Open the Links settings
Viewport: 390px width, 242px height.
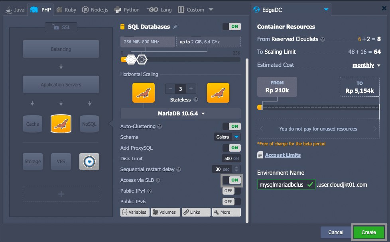[x=196, y=212]
